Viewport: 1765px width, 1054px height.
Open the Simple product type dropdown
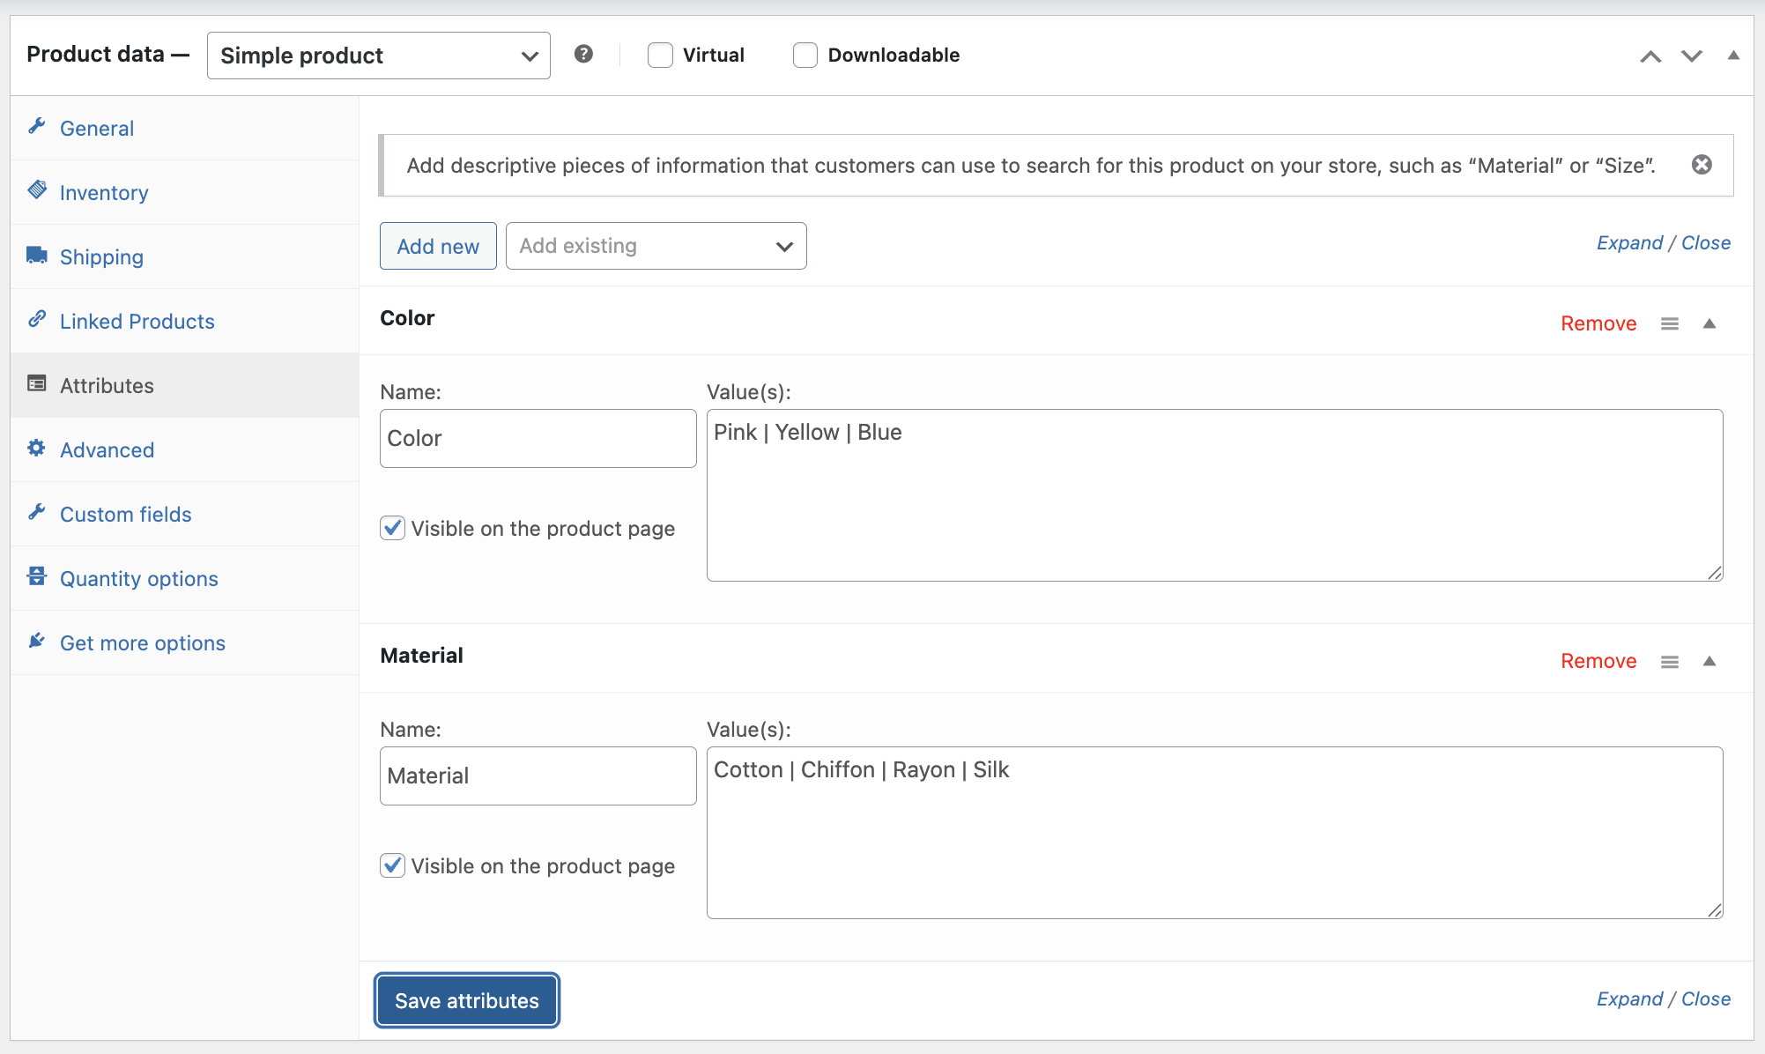pyautogui.click(x=378, y=56)
